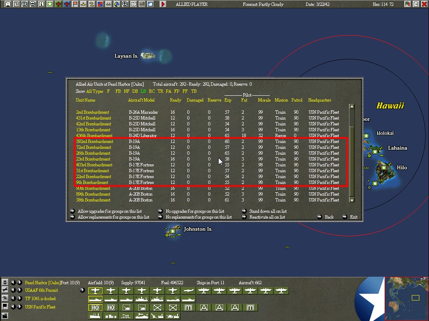The image size is (429, 321).
Task: Filter list by TB torpedo bomber type
Action: pos(194,92)
